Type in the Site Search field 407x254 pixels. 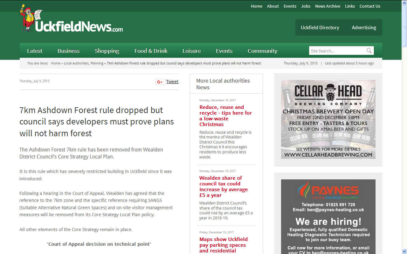[x=336, y=51]
